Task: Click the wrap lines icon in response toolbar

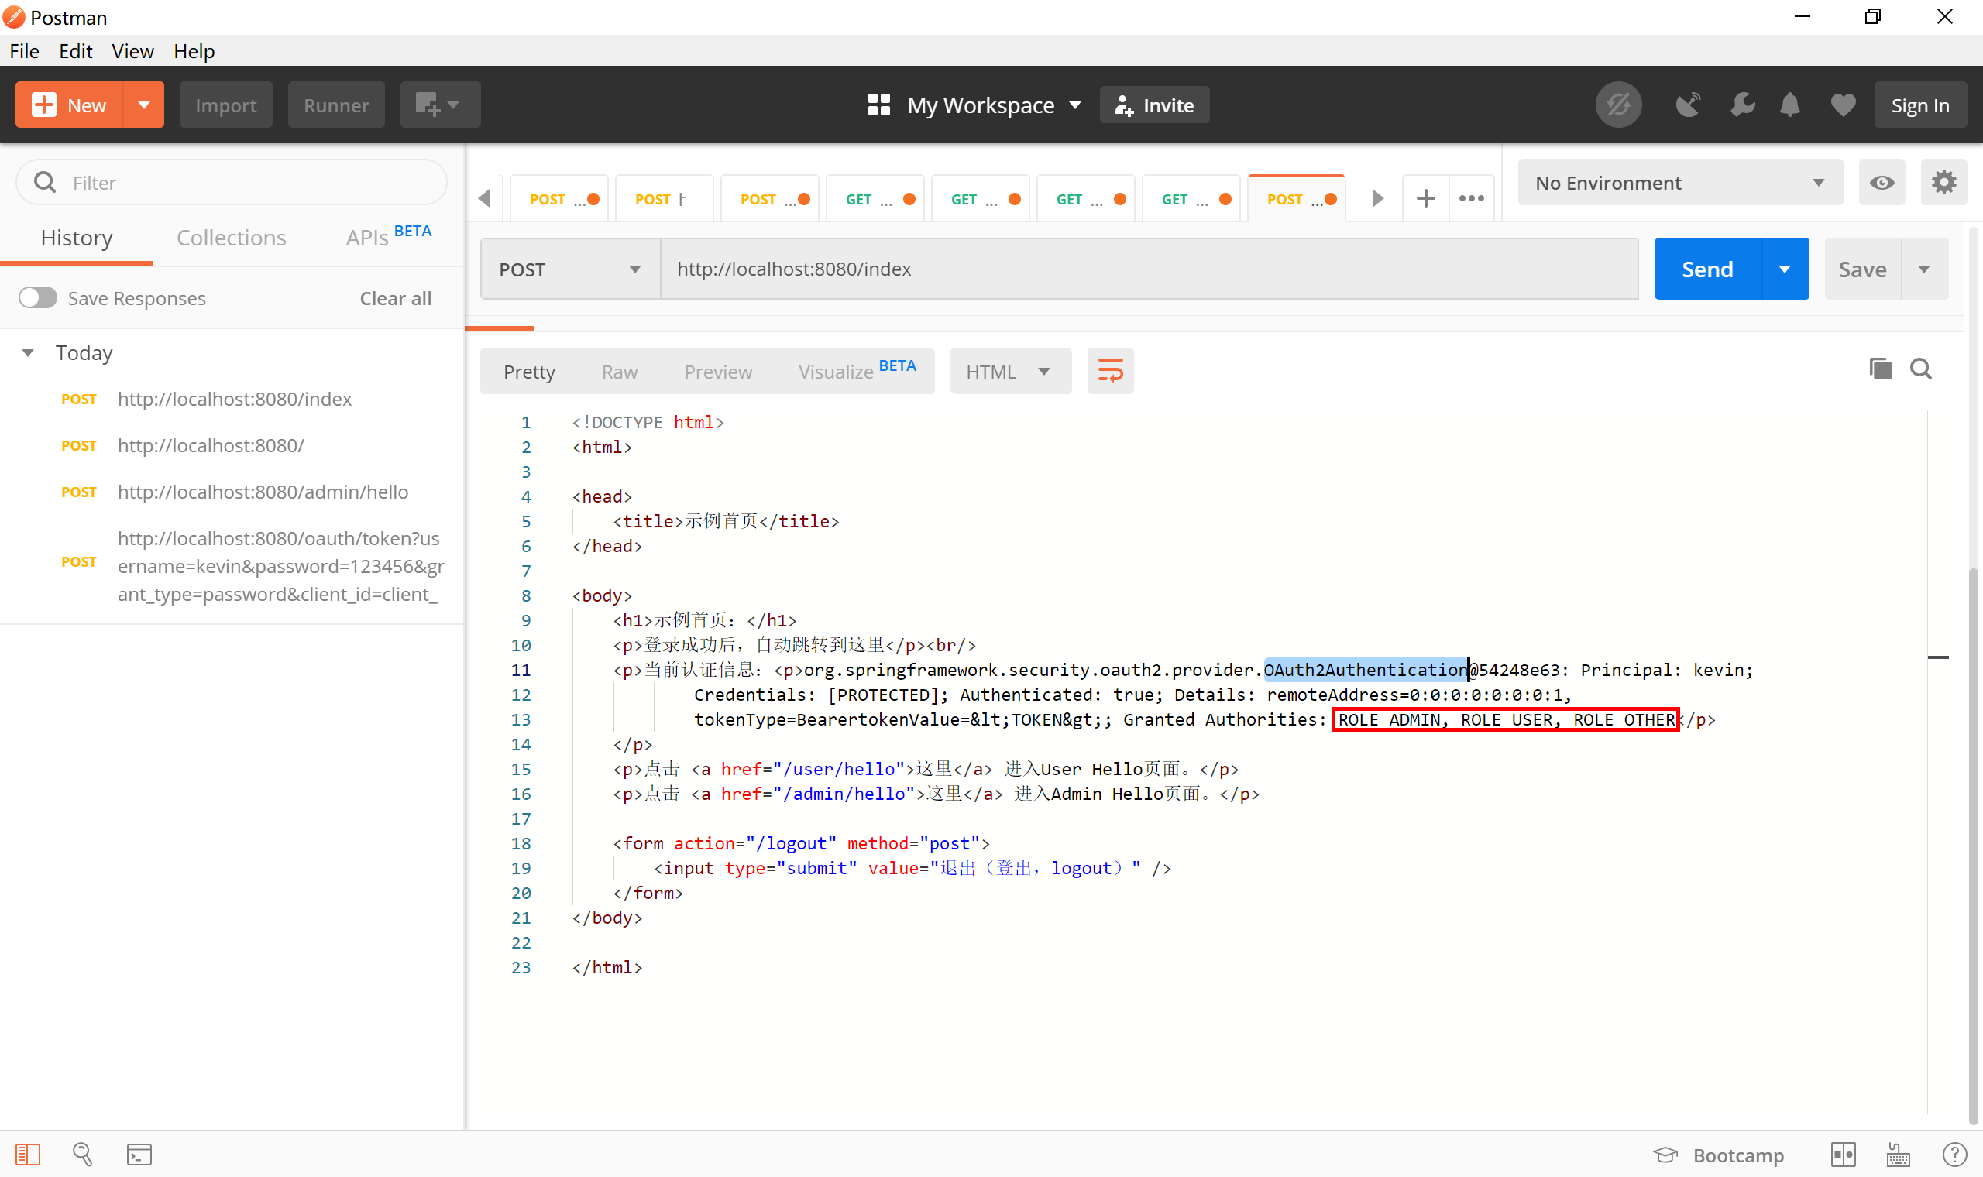Action: (1110, 371)
